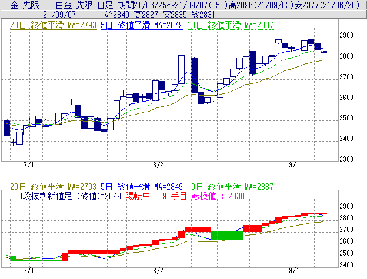Click the 2500 axis label of candlestick chart
Viewport: 367px width, 279px height.
(x=346, y=118)
